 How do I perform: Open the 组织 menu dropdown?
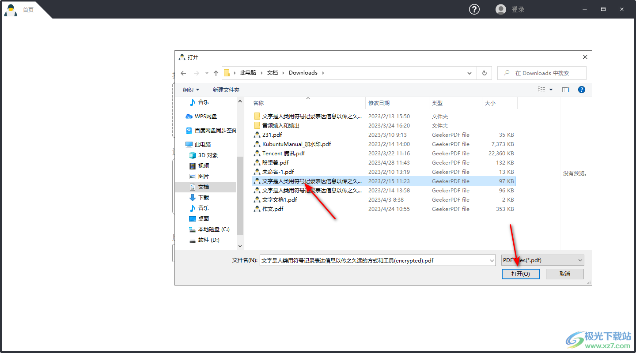(x=191, y=90)
